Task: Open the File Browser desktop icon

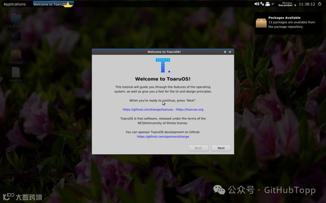Action: point(16,21)
